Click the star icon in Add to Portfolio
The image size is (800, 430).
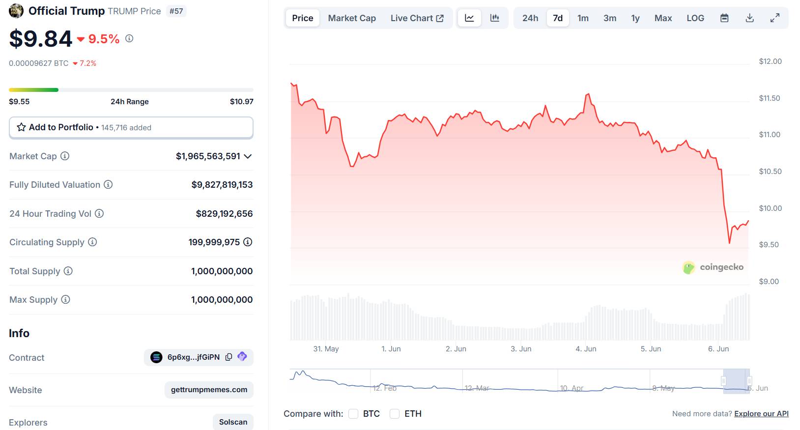[21, 127]
